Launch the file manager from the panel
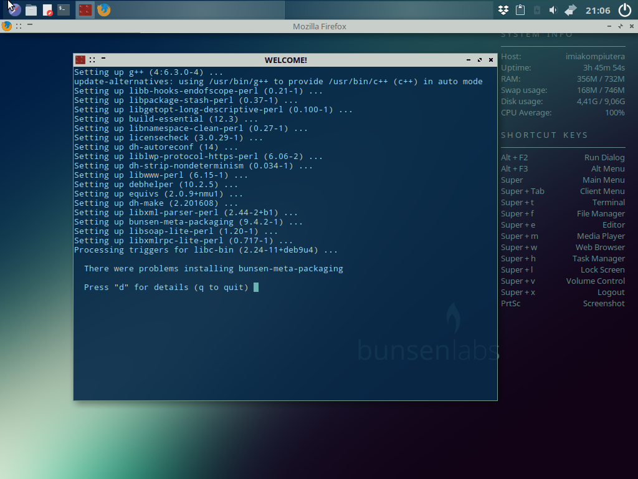Screen dimensions: 638x479 pyautogui.click(x=31, y=10)
